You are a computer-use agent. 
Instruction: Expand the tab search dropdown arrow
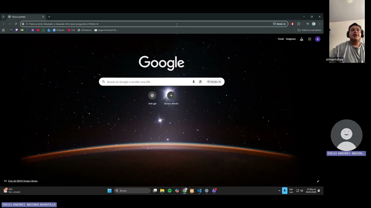click(x=3, y=17)
